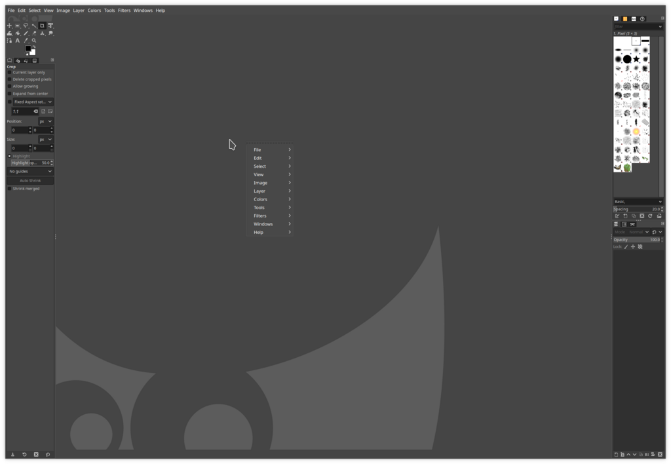Tick the Fixed Aspect ratio checkbox

(x=9, y=102)
